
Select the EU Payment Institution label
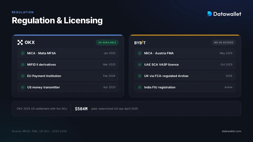tap(44, 76)
